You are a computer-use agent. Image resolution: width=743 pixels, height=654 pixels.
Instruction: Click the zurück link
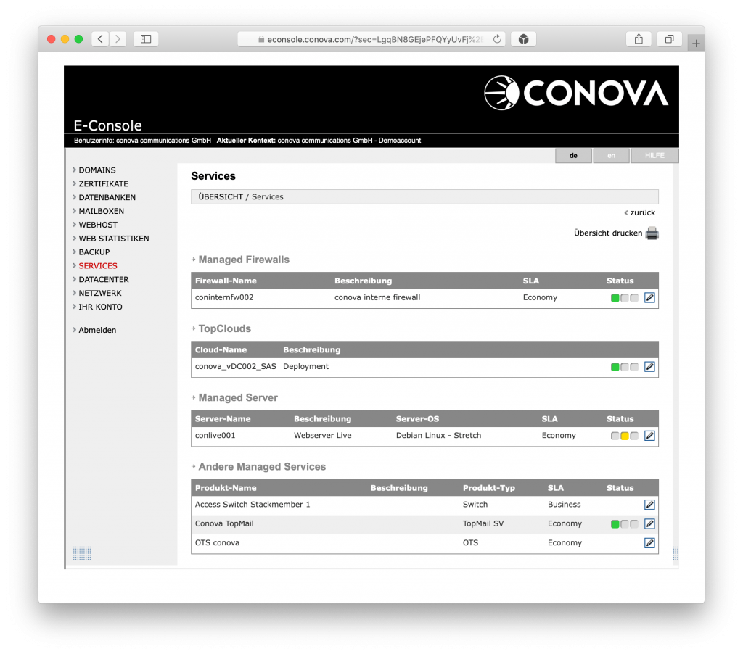(x=643, y=212)
